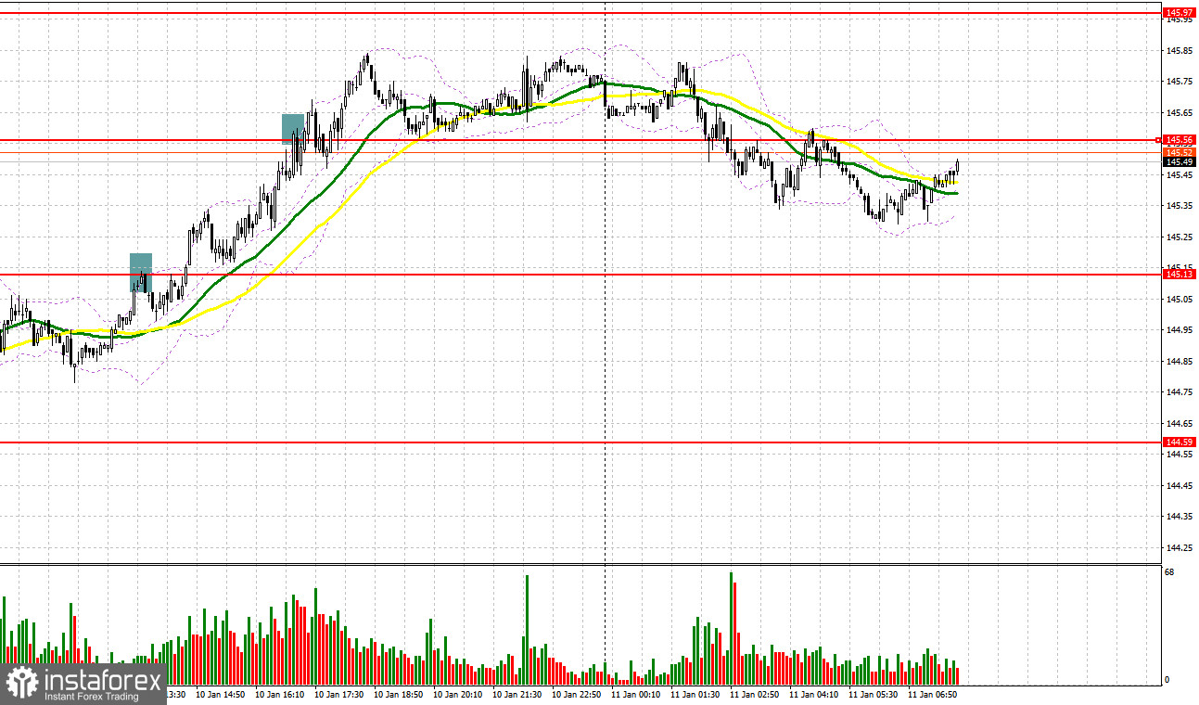1199x705 pixels.
Task: Click the 144.75 price axis value
Action: point(1179,391)
